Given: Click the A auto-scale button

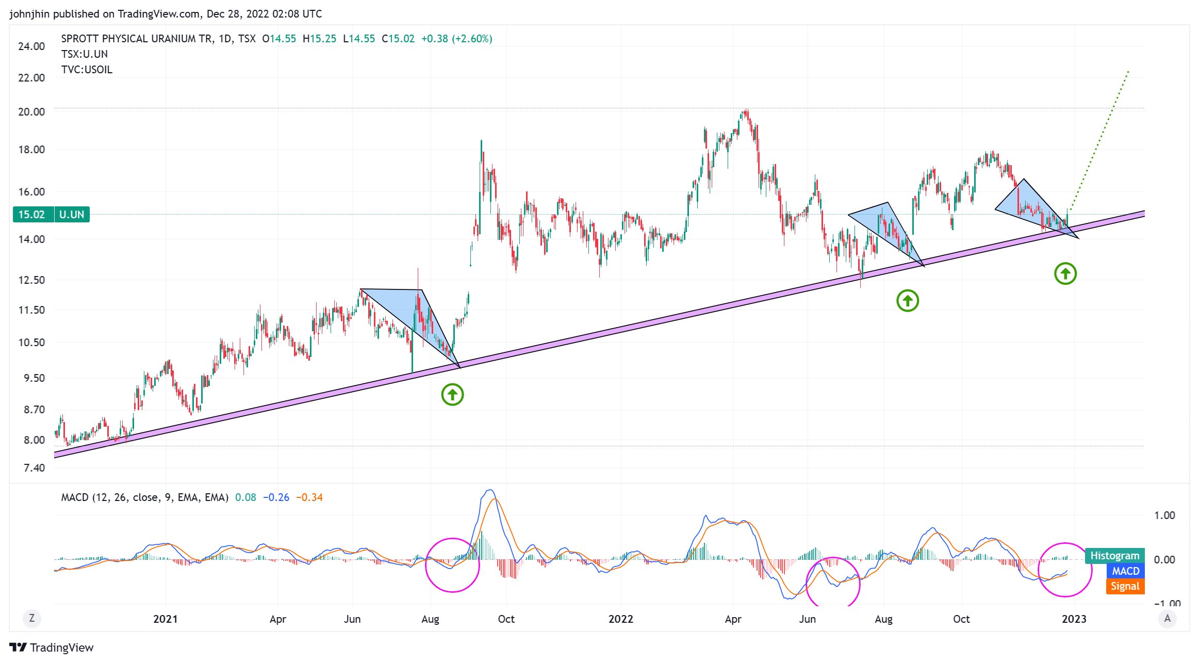Looking at the screenshot, I should 1167,618.
